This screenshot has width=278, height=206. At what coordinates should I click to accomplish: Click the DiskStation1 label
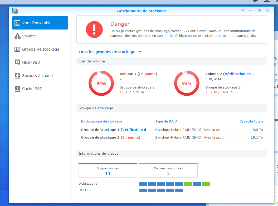88,184
